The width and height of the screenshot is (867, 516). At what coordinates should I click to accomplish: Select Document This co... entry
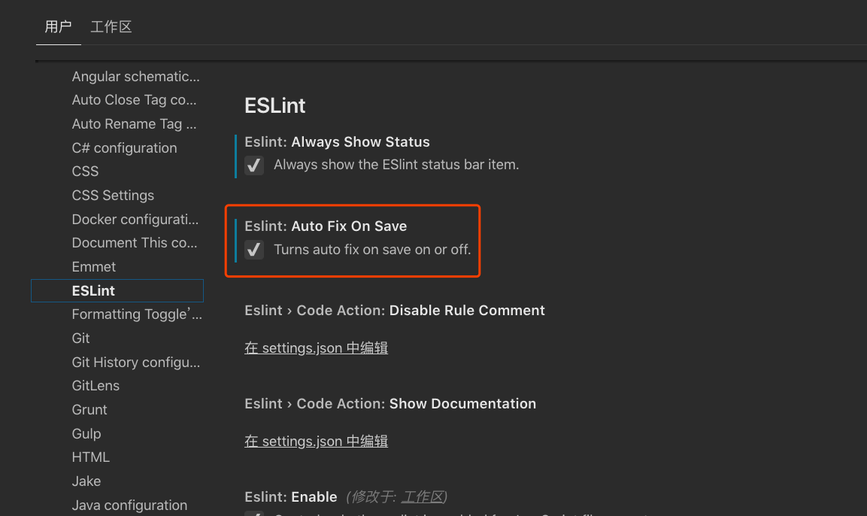pyautogui.click(x=135, y=243)
